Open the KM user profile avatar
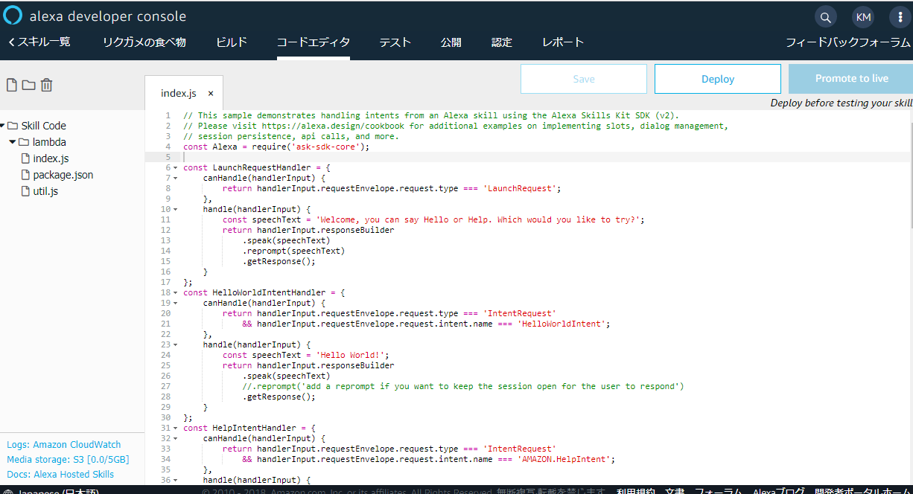 point(863,17)
